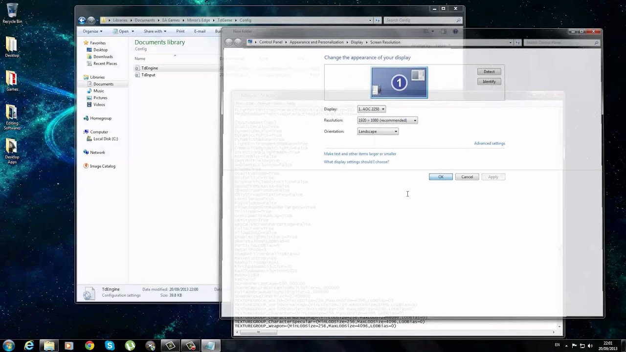Select Music library in navigation pane
This screenshot has width=626, height=352.
[95, 91]
